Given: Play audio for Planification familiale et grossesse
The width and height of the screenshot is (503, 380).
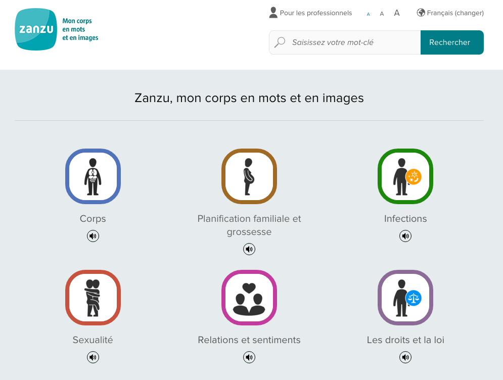Looking at the screenshot, I should coord(249,249).
